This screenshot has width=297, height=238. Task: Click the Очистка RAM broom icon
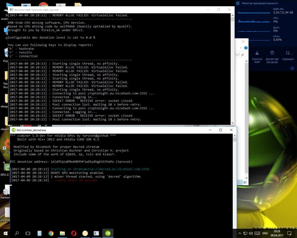click(x=257, y=53)
